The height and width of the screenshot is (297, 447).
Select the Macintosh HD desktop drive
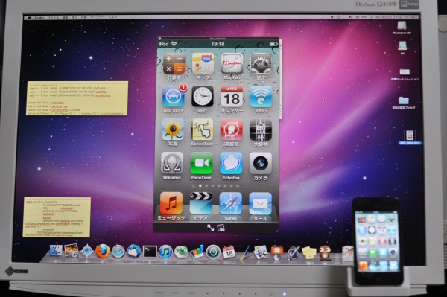[402, 28]
